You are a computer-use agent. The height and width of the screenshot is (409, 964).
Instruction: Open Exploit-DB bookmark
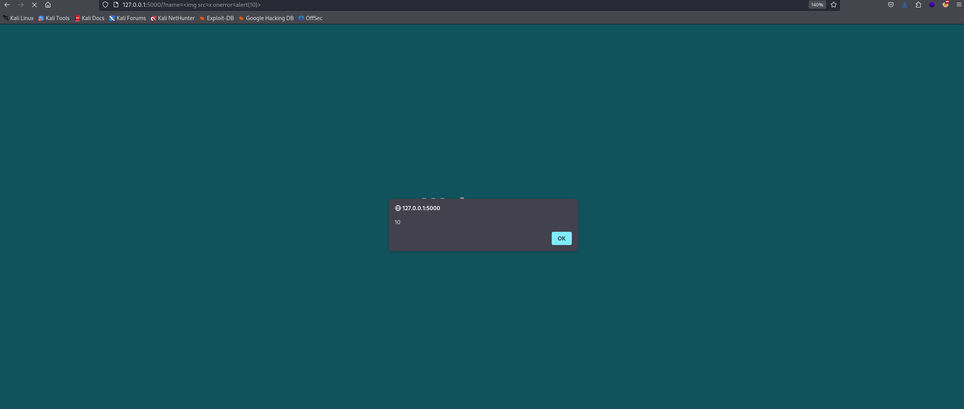click(217, 18)
